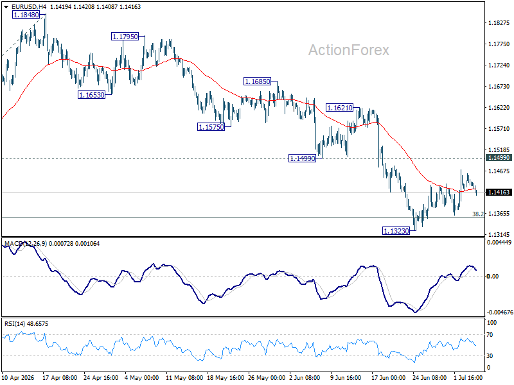Click the 11 May 08:00 time label
Screen dimensions: 514x385
point(184,378)
